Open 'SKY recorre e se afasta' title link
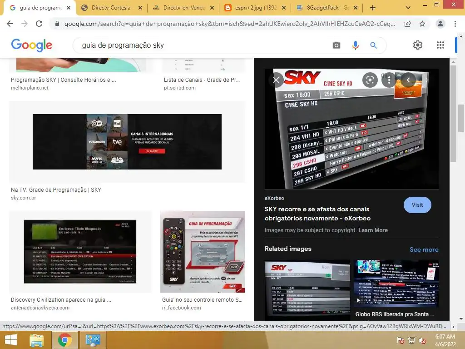 [317, 214]
